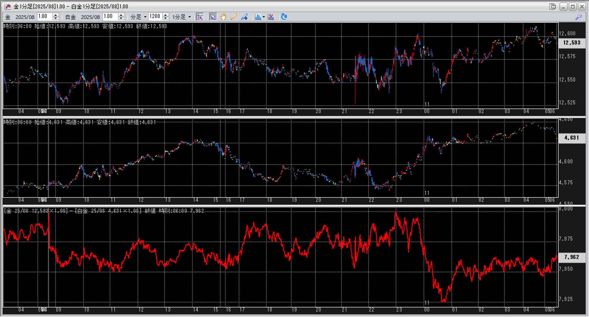Click the 金 symbol label in toolbar

pyautogui.click(x=8, y=17)
